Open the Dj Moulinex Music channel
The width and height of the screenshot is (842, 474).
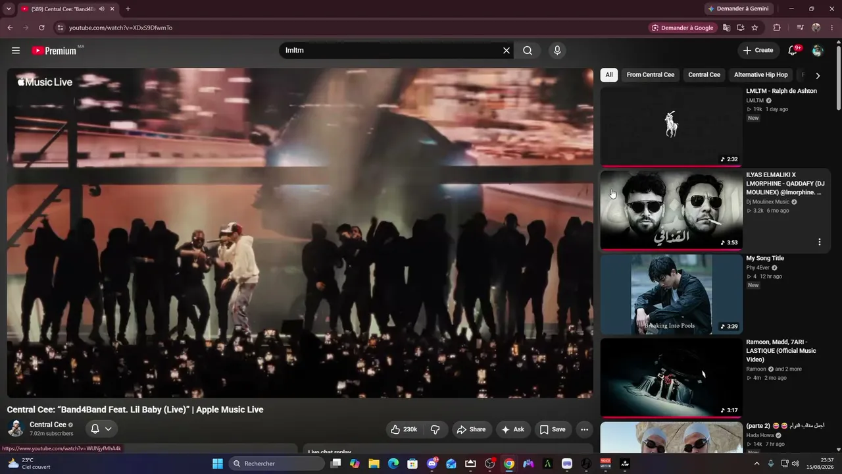768,202
